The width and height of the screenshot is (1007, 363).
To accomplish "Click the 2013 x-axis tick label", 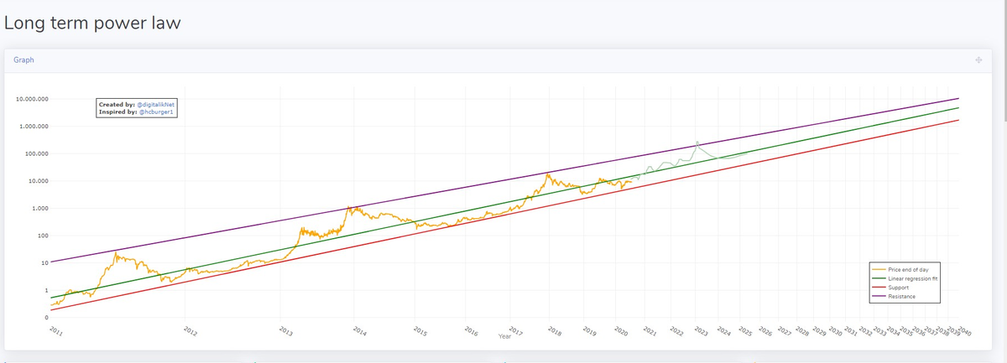I will coord(285,331).
